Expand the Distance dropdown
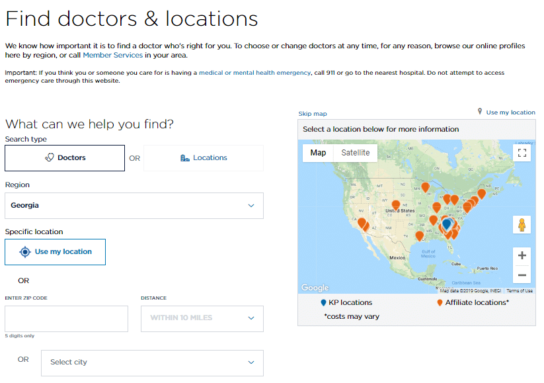Viewport: 544px width, 383px height. [x=202, y=319]
